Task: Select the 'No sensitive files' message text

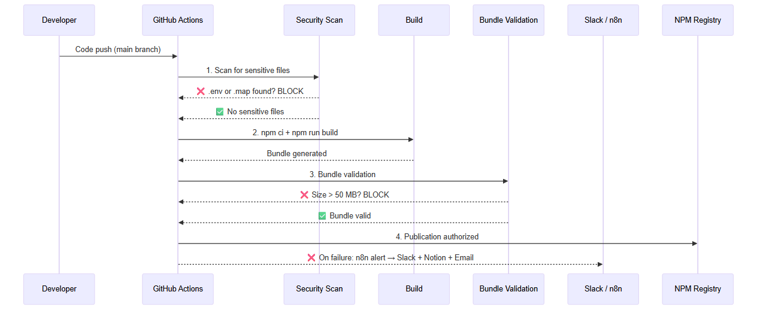Action: click(x=256, y=112)
